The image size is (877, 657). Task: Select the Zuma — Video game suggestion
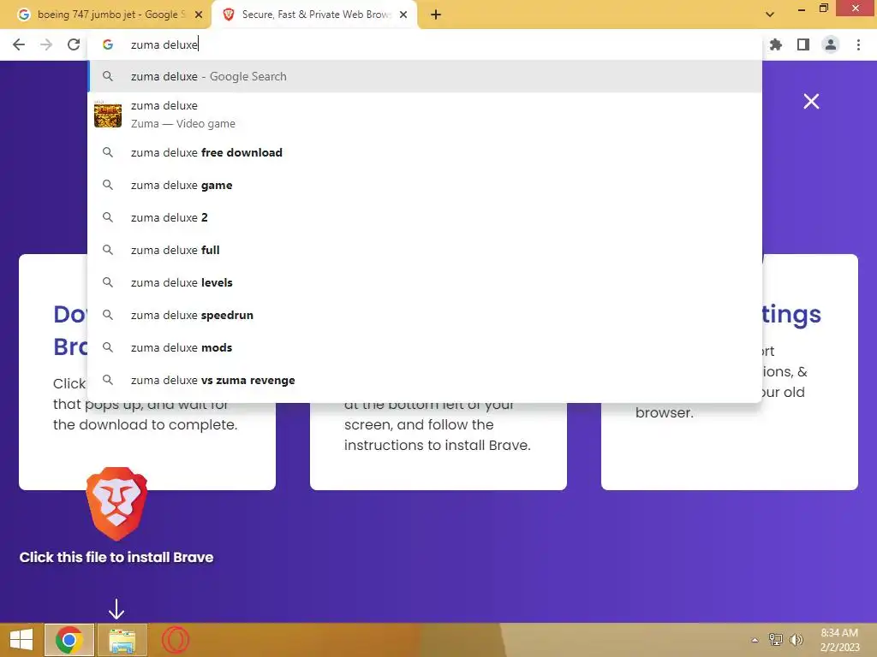tap(425, 115)
